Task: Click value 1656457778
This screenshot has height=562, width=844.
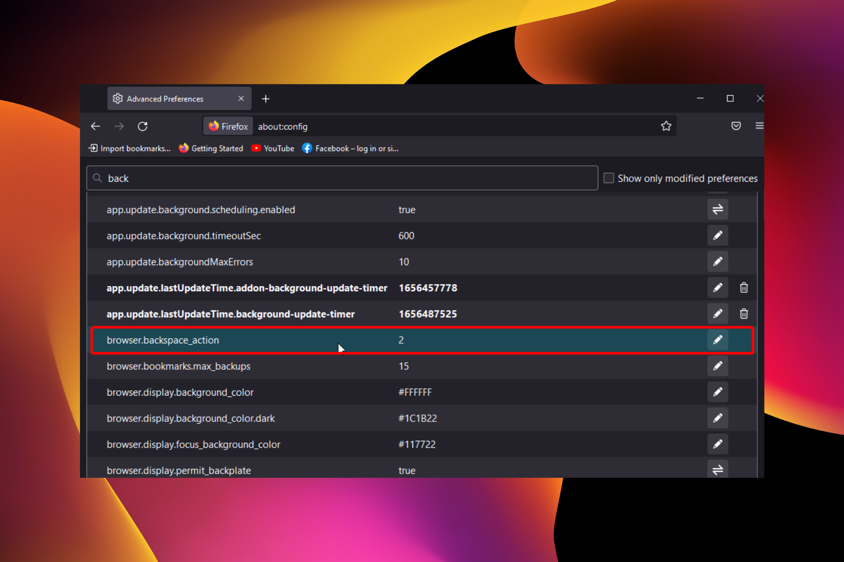Action: click(428, 288)
